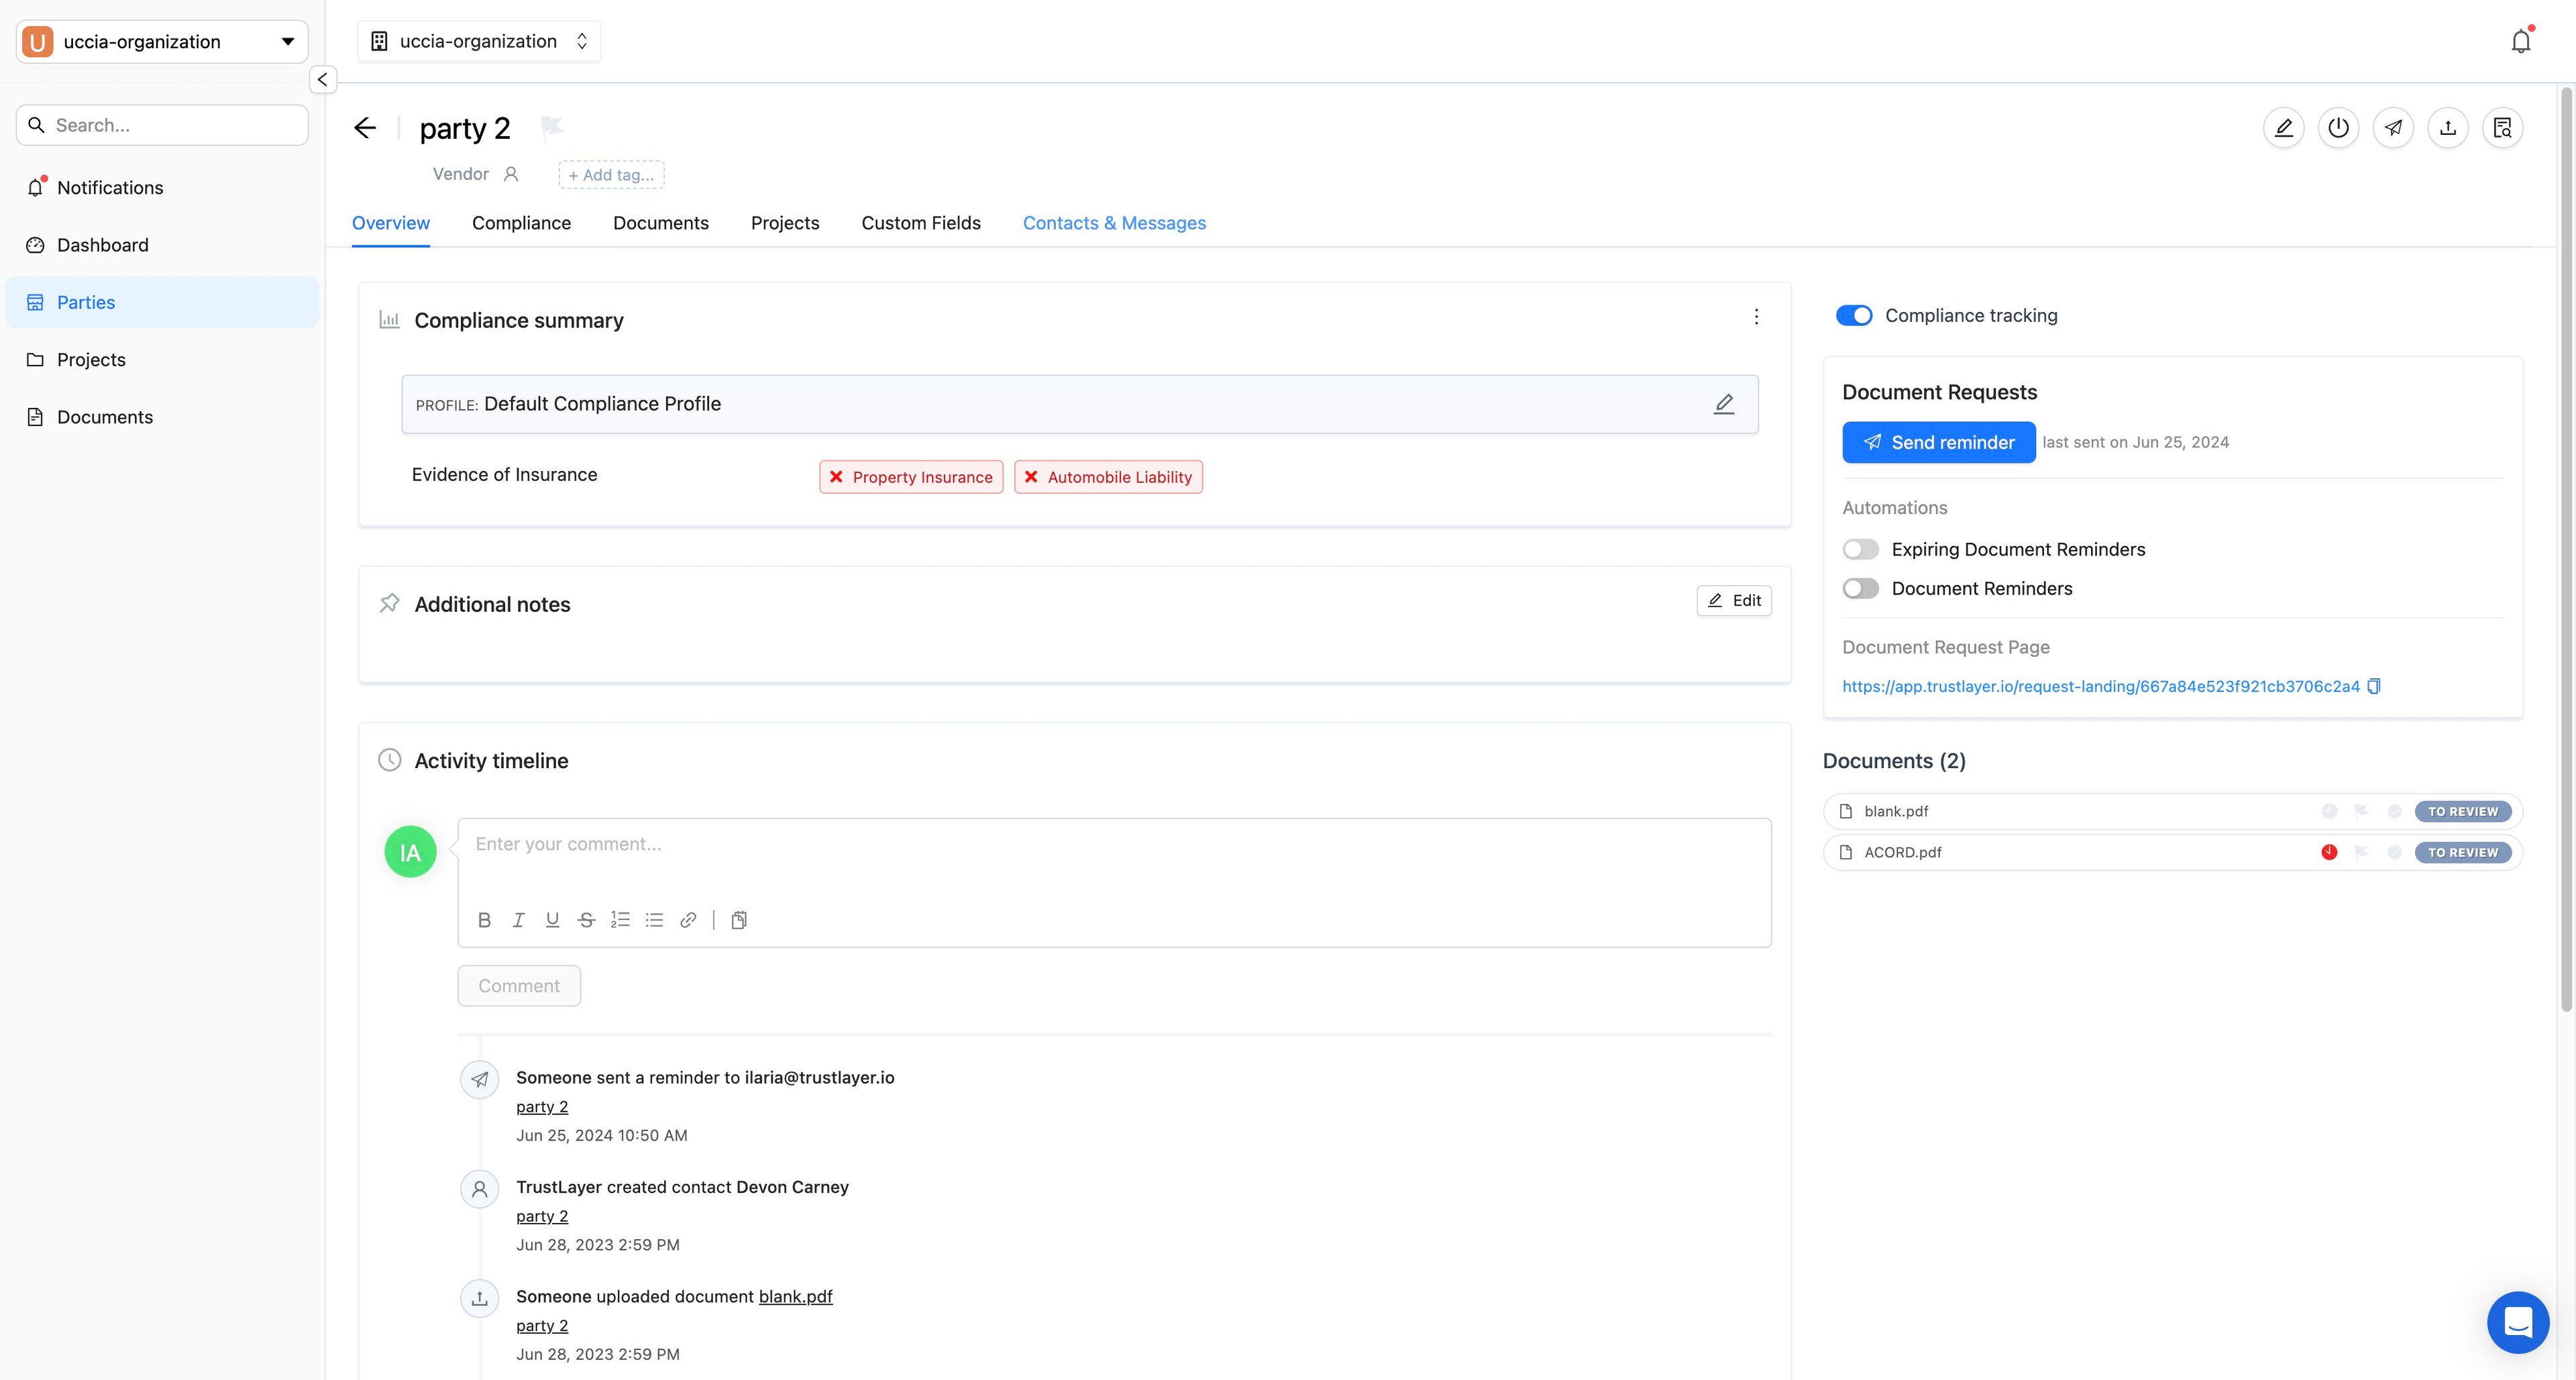Click the Send reminder button

click(1938, 442)
